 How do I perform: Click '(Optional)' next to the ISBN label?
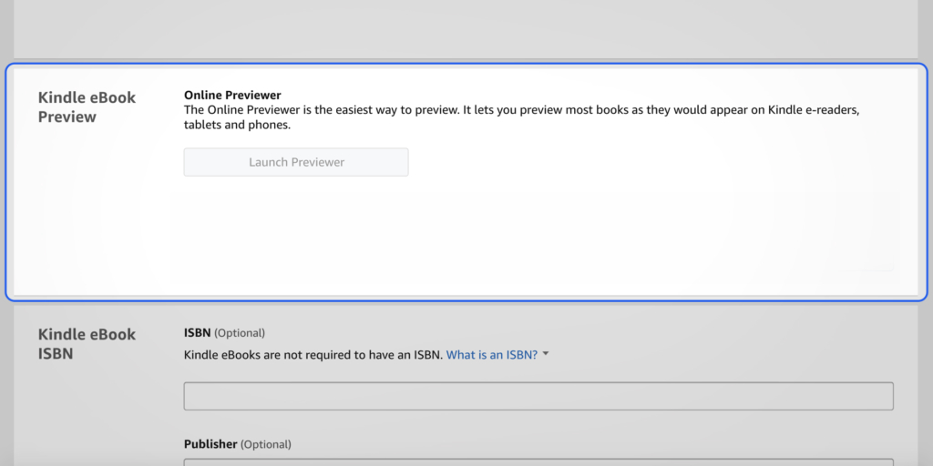point(240,333)
